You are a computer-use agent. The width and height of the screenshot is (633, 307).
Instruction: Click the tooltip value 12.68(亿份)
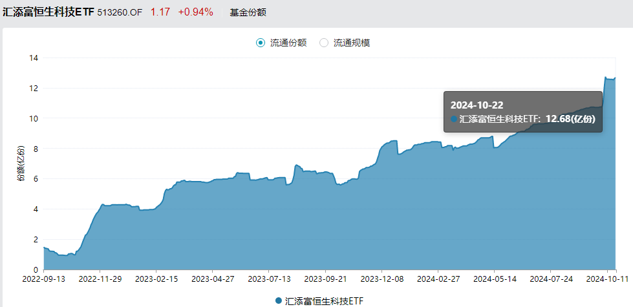click(571, 119)
